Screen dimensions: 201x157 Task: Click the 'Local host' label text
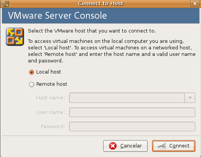tap(49, 72)
